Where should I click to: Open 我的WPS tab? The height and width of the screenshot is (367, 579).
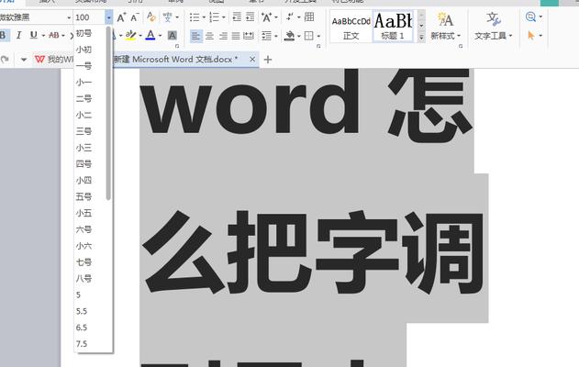pyautogui.click(x=55, y=59)
